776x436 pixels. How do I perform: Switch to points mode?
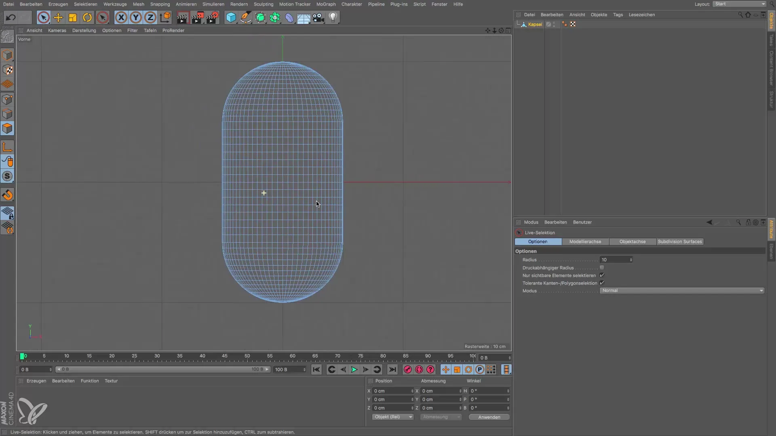[x=7, y=99]
